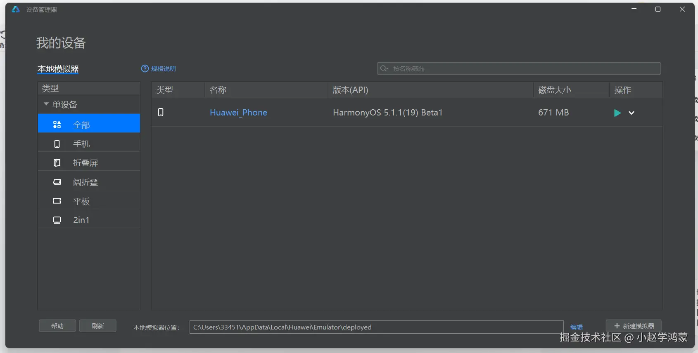The width and height of the screenshot is (698, 353).
Task: Click the 按名称筛选 search field
Action: [x=519, y=68]
